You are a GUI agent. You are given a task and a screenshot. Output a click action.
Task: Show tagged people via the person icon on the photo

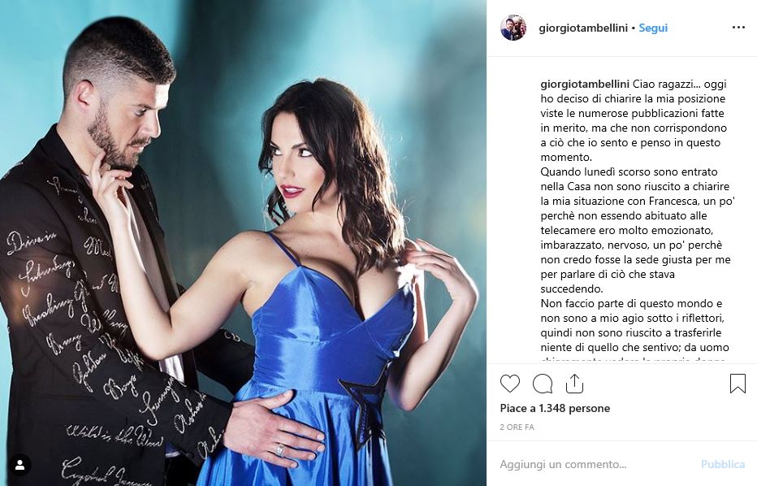(19, 465)
